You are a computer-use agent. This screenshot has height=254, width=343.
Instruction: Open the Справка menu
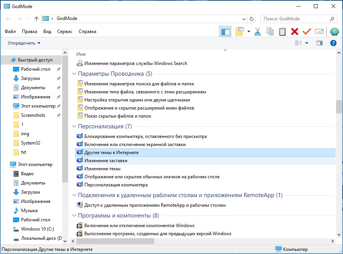point(87,32)
